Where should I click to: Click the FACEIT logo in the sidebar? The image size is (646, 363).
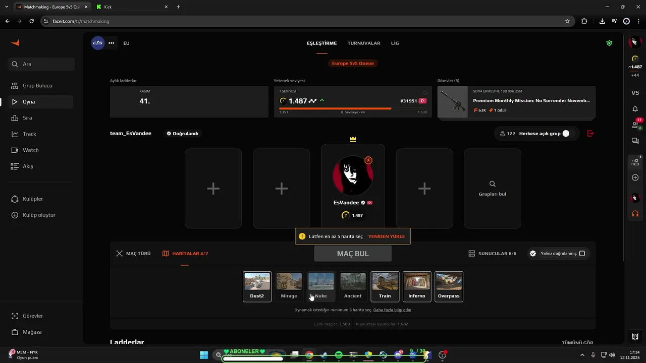click(x=15, y=43)
